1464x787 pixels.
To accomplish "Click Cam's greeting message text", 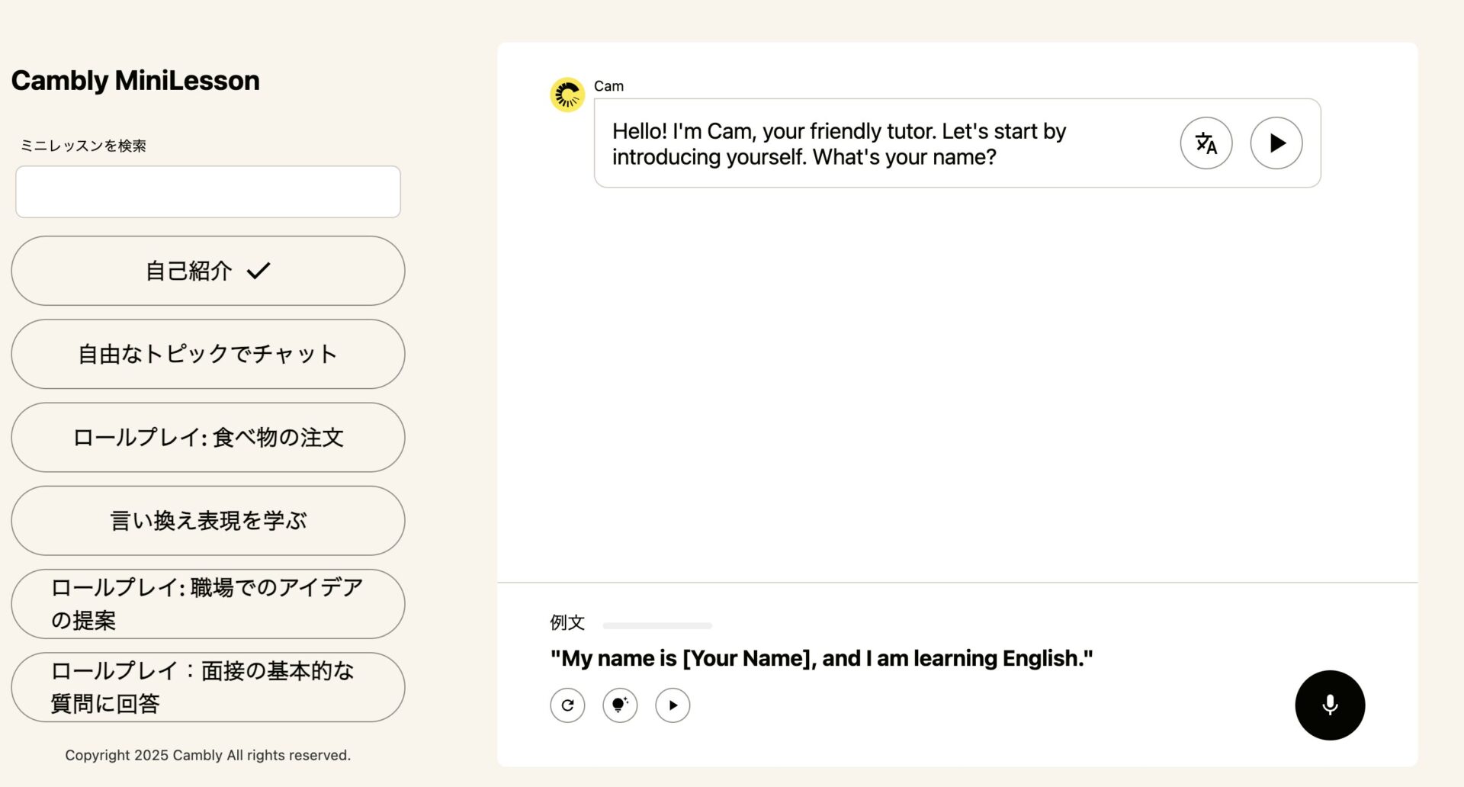I will pyautogui.click(x=839, y=144).
